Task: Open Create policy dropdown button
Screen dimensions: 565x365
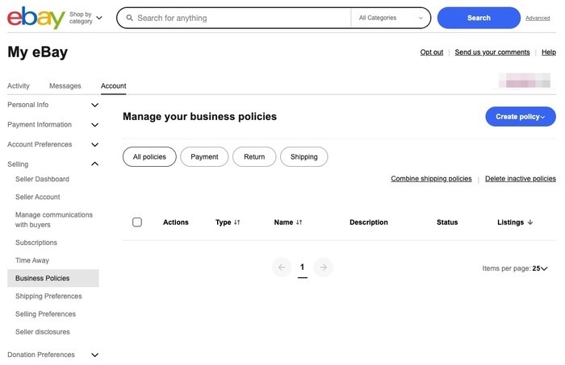Action: pos(521,117)
